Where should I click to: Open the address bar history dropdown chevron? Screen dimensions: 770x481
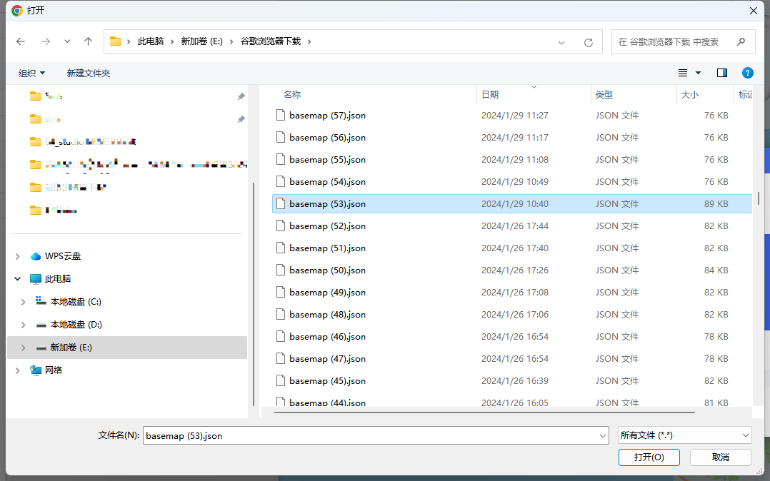coord(561,41)
